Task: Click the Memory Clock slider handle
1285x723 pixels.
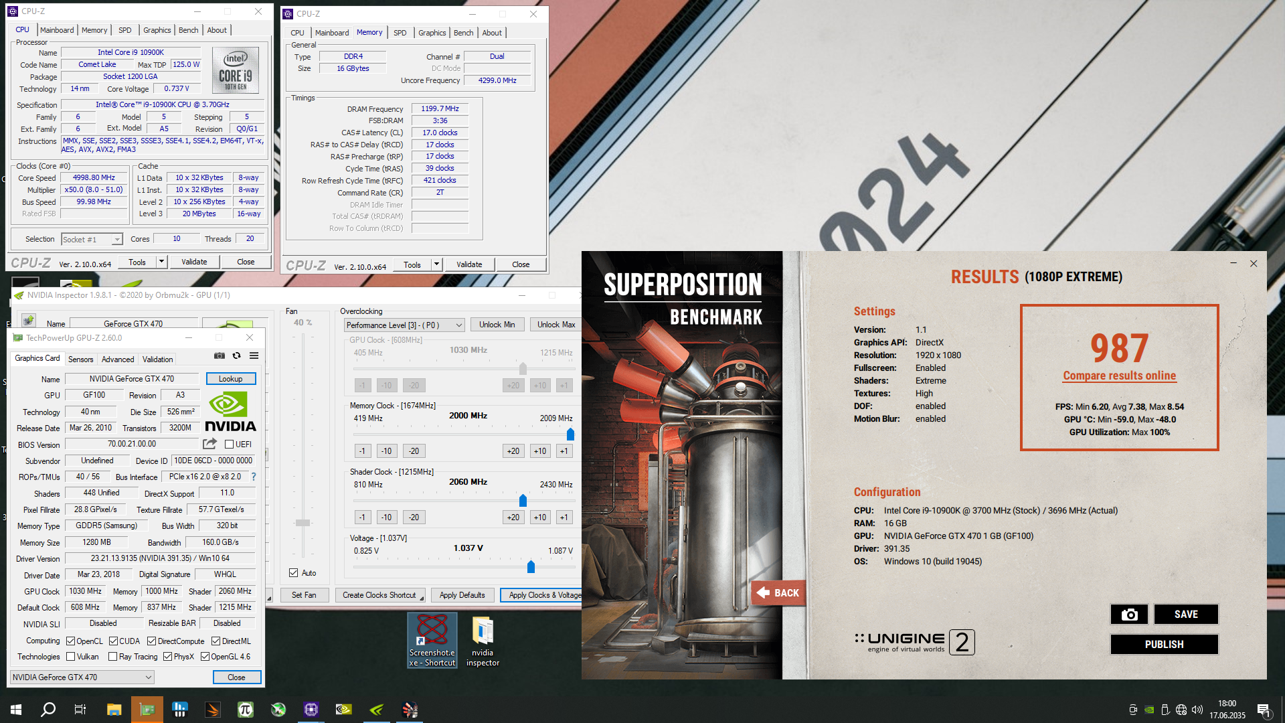Action: point(570,434)
